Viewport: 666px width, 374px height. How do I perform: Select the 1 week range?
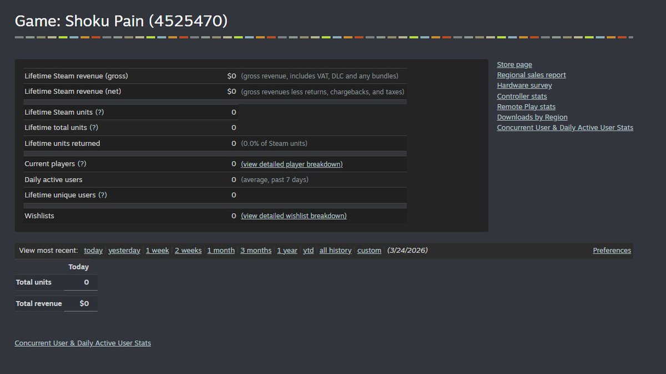click(158, 250)
